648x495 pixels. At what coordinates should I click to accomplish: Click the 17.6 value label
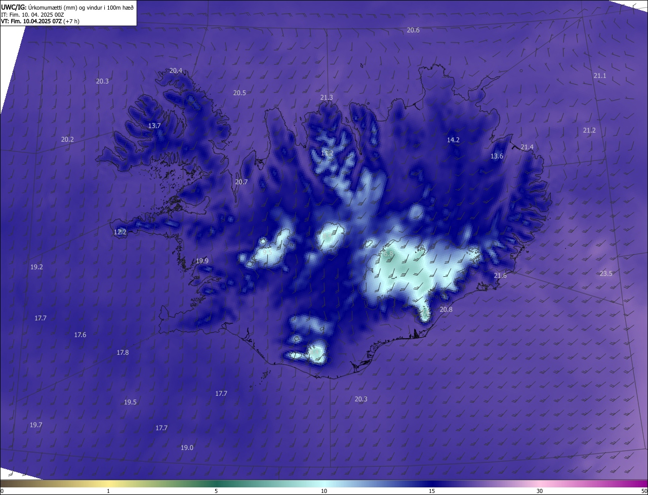[x=80, y=335]
